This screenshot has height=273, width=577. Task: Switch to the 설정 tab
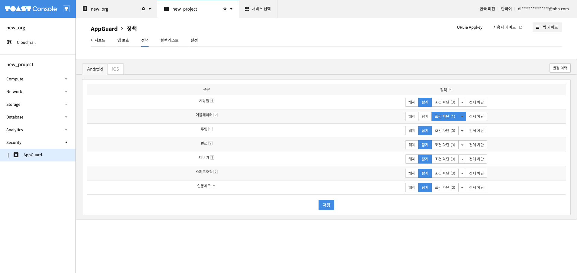tap(194, 40)
